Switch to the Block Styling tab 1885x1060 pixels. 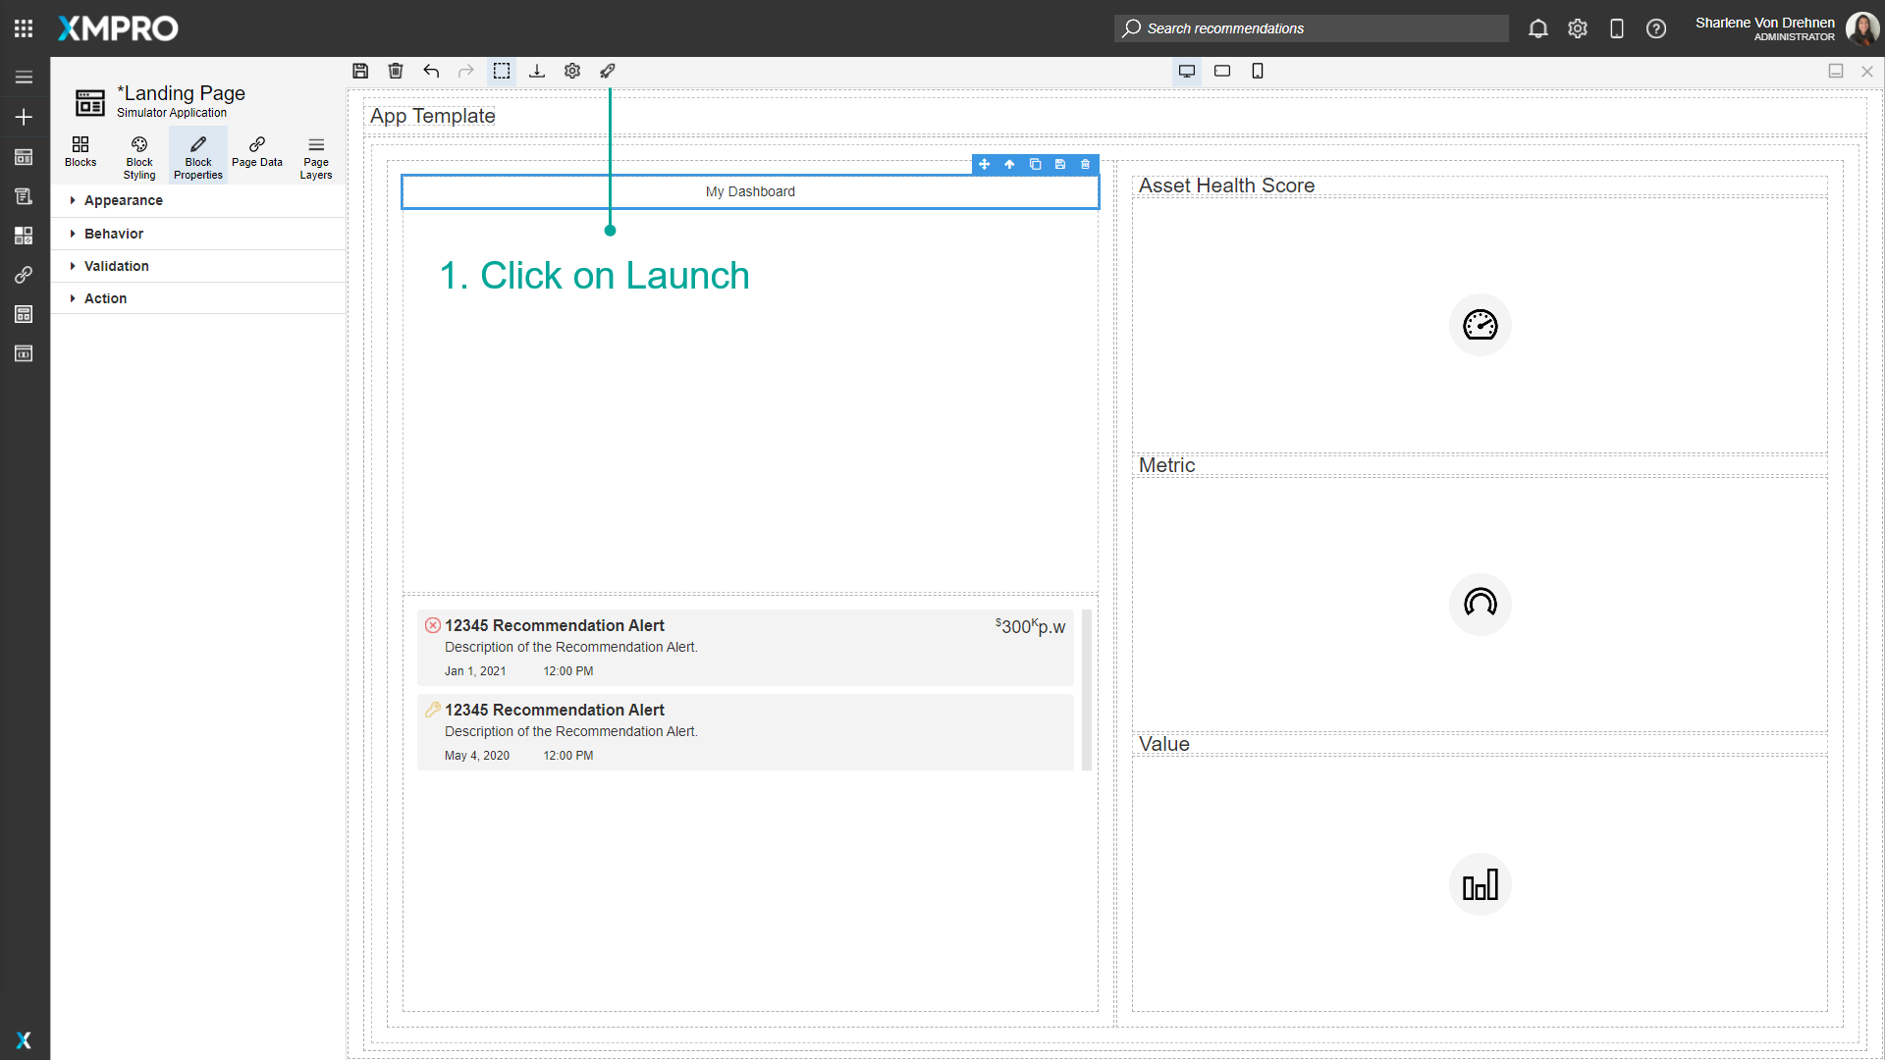(138, 155)
